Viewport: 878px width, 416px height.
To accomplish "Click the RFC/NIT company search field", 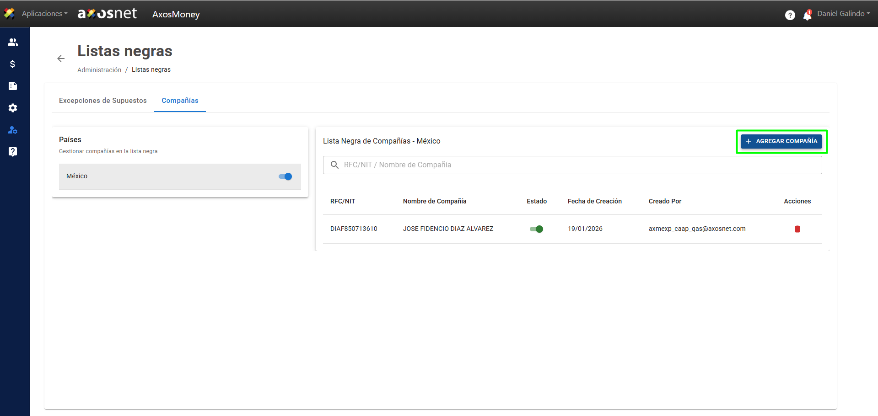I will coord(572,165).
